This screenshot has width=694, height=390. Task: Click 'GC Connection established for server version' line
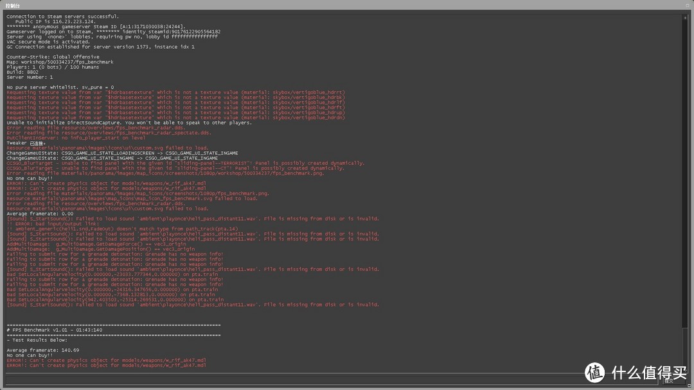100,47
